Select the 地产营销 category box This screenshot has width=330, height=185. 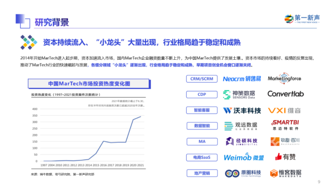tap(202, 173)
